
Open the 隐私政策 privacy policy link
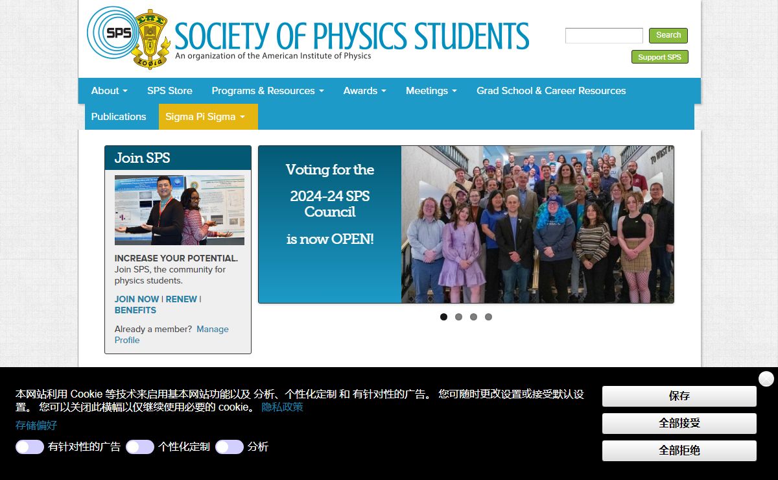(283, 407)
